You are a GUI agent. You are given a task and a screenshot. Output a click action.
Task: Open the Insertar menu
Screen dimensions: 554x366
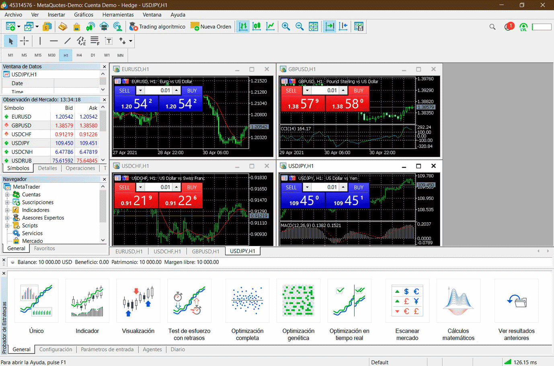pyautogui.click(x=56, y=14)
